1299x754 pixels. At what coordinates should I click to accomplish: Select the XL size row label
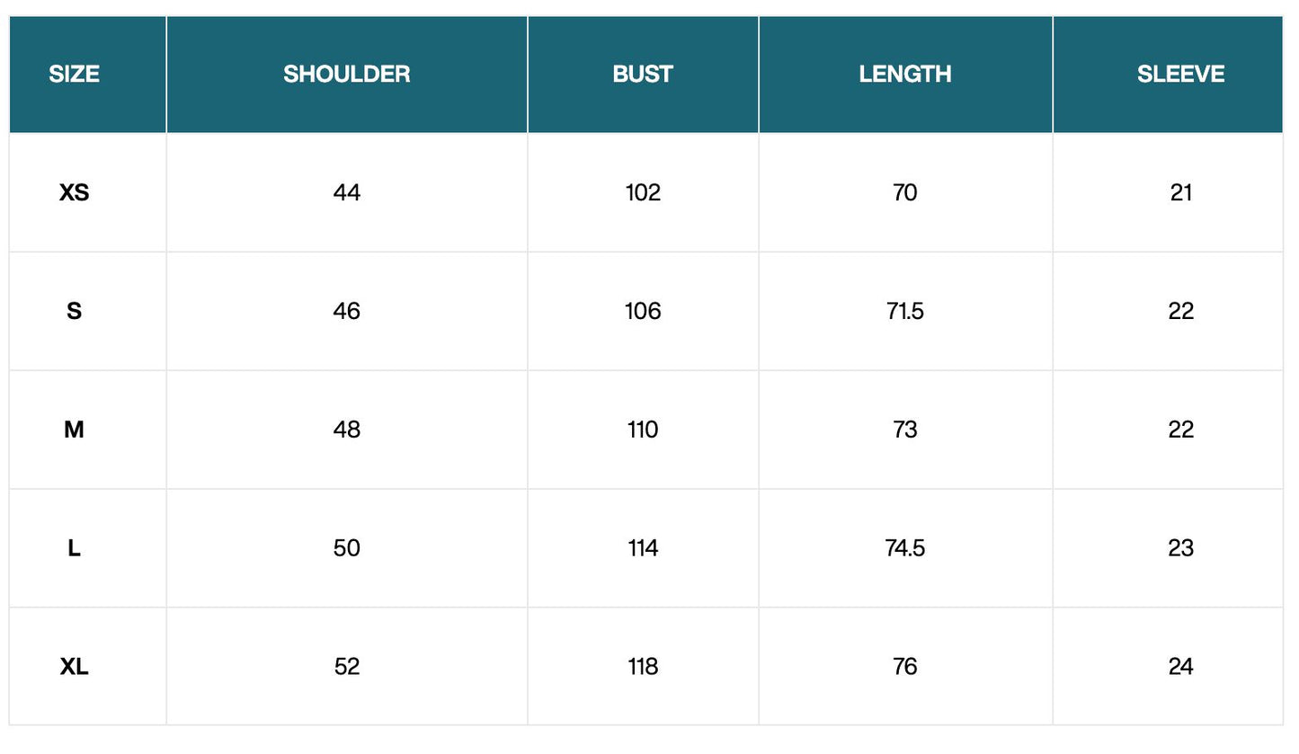pyautogui.click(x=74, y=667)
